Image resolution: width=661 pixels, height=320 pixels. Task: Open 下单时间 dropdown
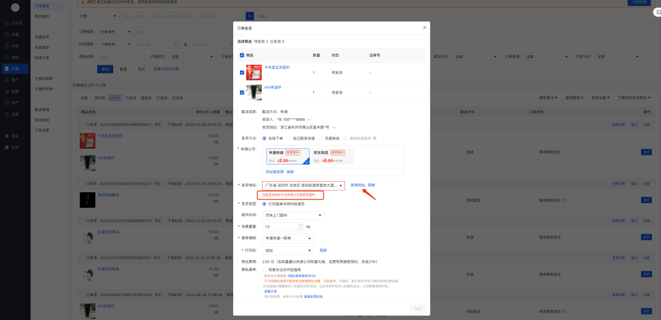(x=114, y=44)
